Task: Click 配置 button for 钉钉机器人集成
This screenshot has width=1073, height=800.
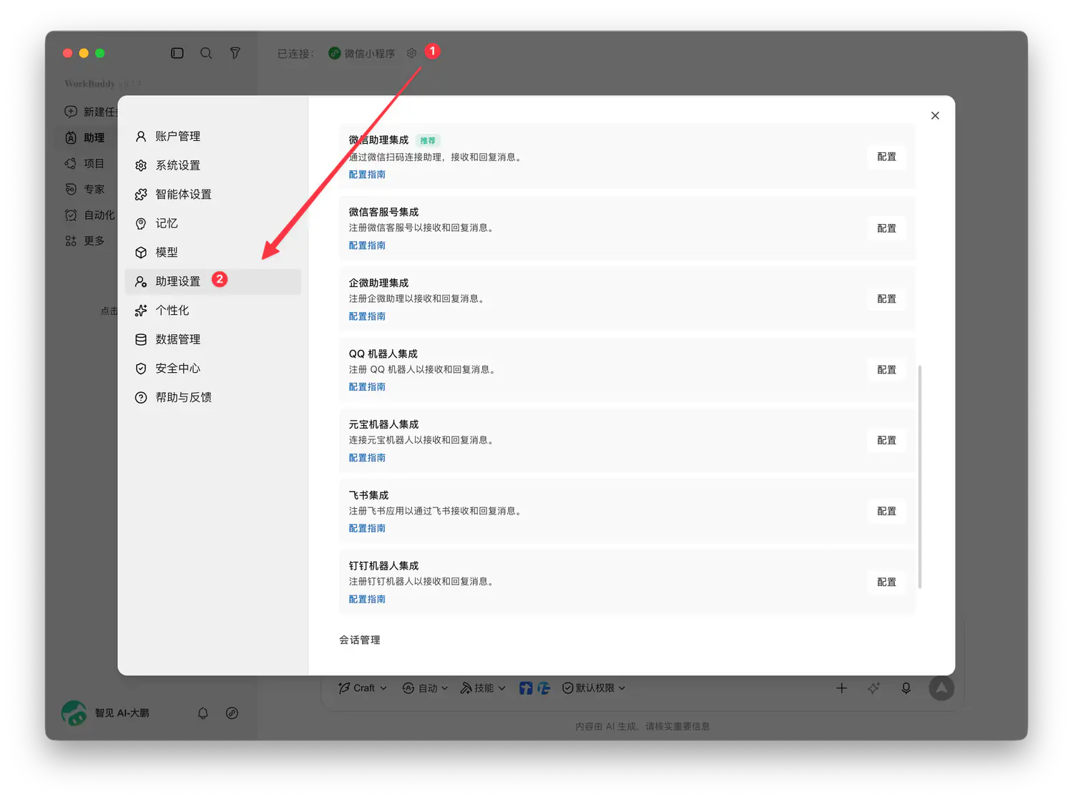Action: [886, 582]
